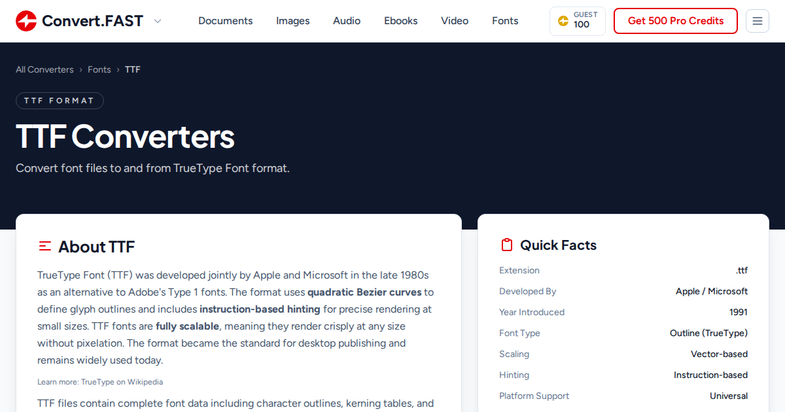Screen dimensions: 785x412
Task: Open the Ebooks menu
Action: [401, 21]
